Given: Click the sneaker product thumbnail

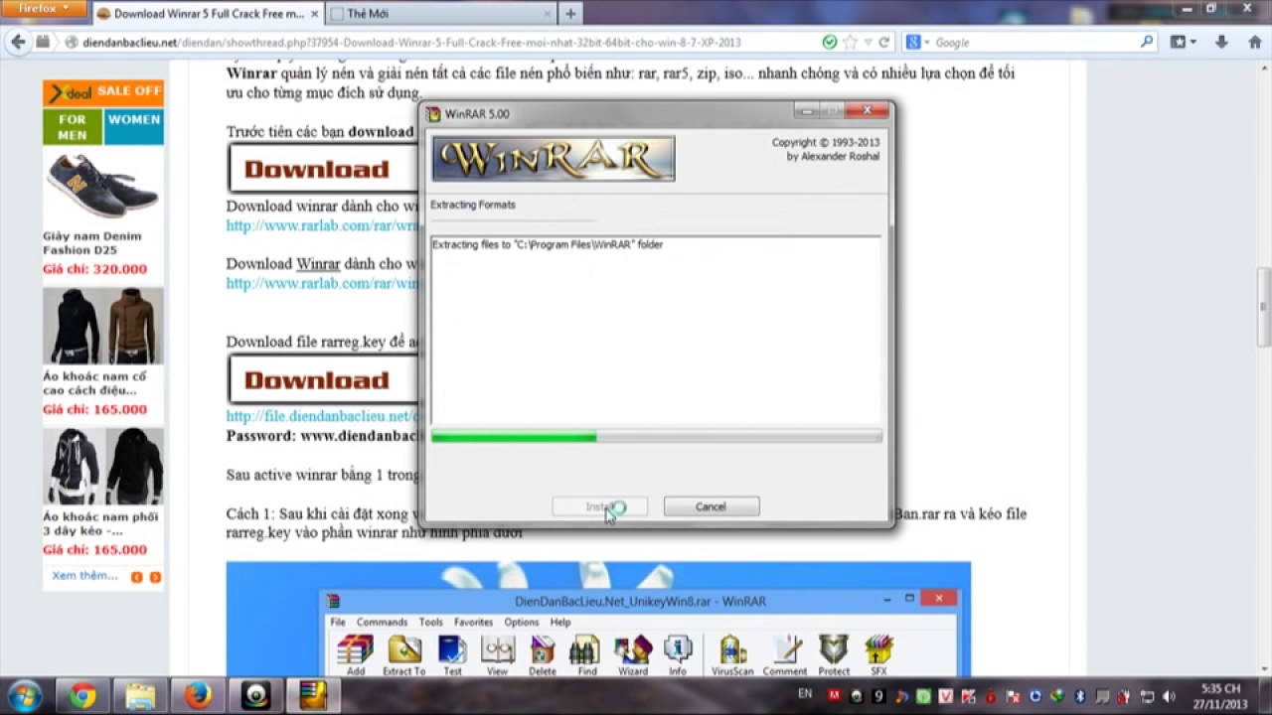Looking at the screenshot, I should [x=103, y=185].
